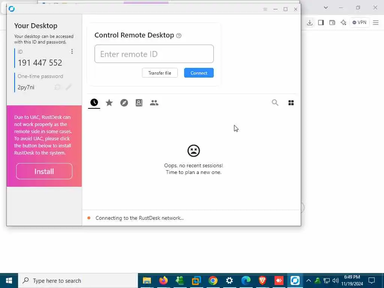This screenshot has width=384, height=288.
Task: Open the Accessible devices group tab
Action: [154, 103]
